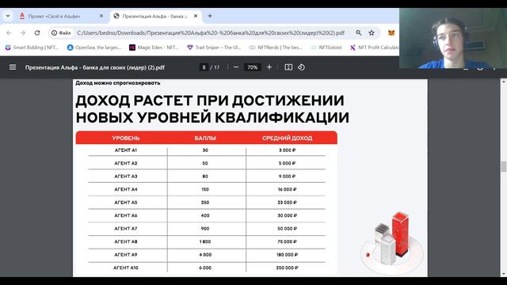
Task: Open a new browser tab
Action: (210, 16)
